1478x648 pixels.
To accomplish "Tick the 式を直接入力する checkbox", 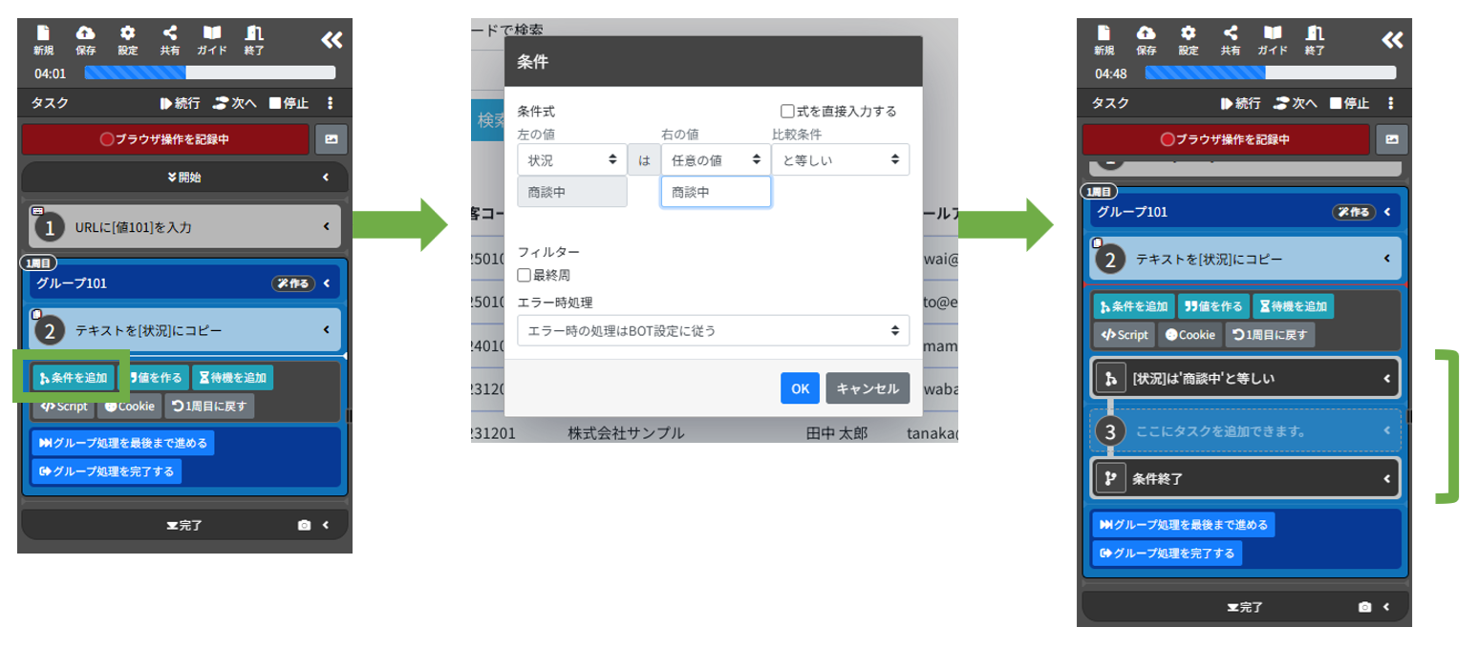I will tap(788, 112).
